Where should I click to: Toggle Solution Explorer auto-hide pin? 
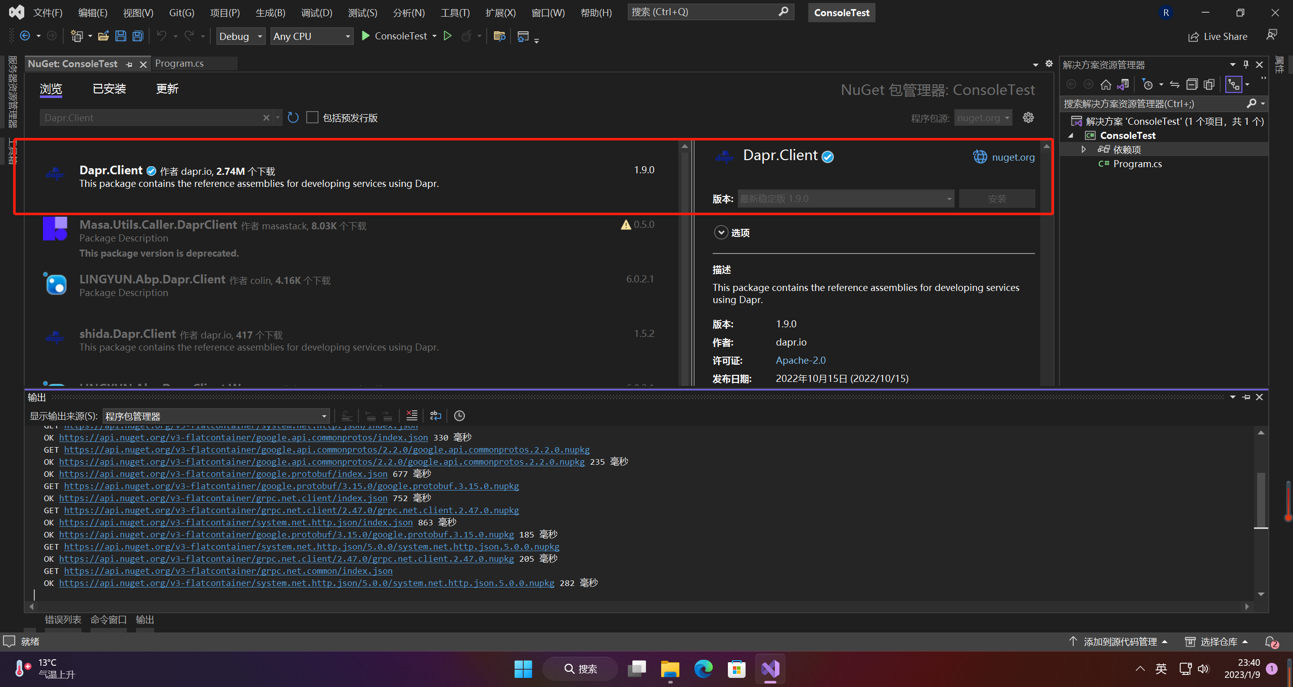(x=1246, y=64)
